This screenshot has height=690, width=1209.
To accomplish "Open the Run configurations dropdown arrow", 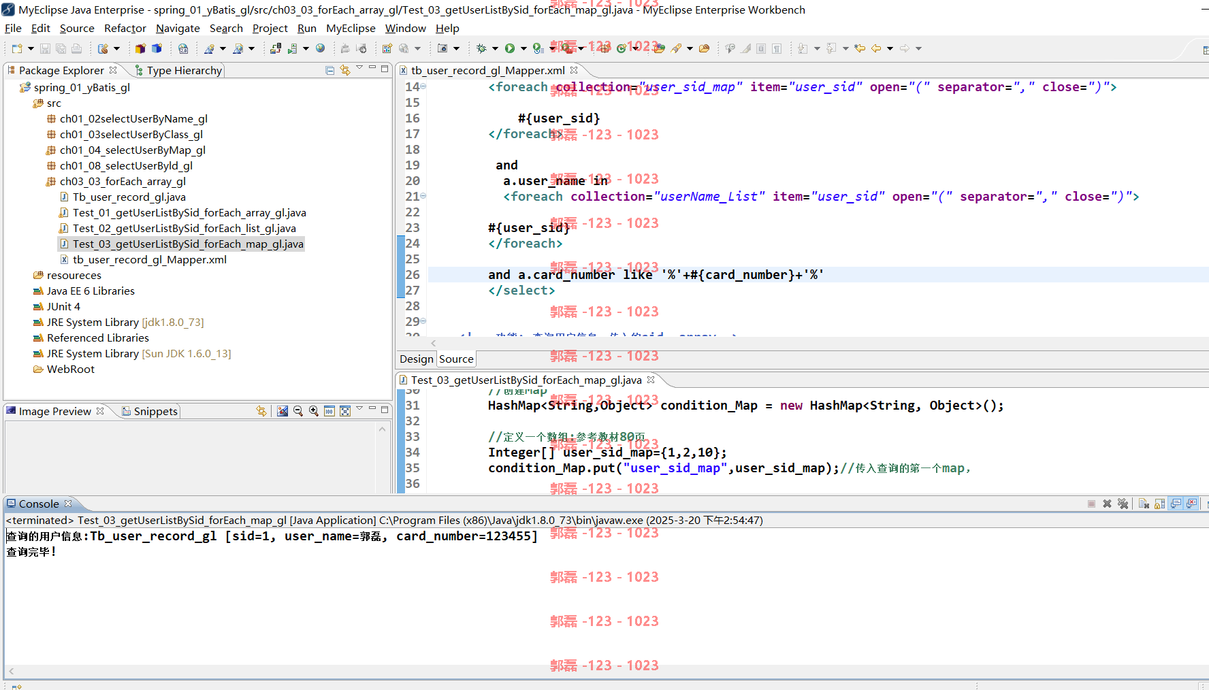I will pos(523,48).
